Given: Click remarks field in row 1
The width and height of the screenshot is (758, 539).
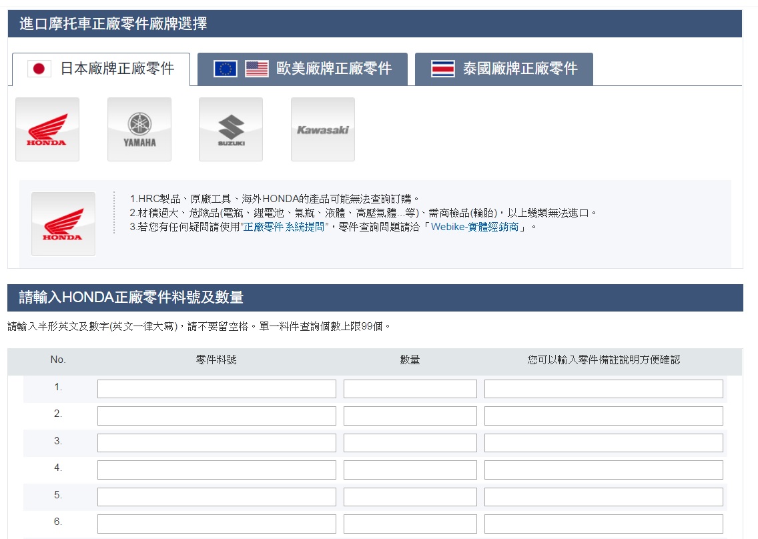Looking at the screenshot, I should point(603,389).
